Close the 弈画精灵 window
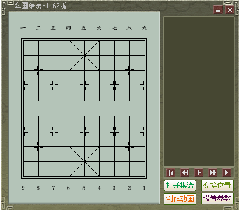The height and width of the screenshot is (210, 239). coord(230,10)
